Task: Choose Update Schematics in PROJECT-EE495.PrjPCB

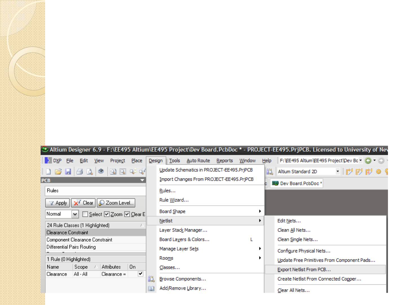Action: point(206,170)
